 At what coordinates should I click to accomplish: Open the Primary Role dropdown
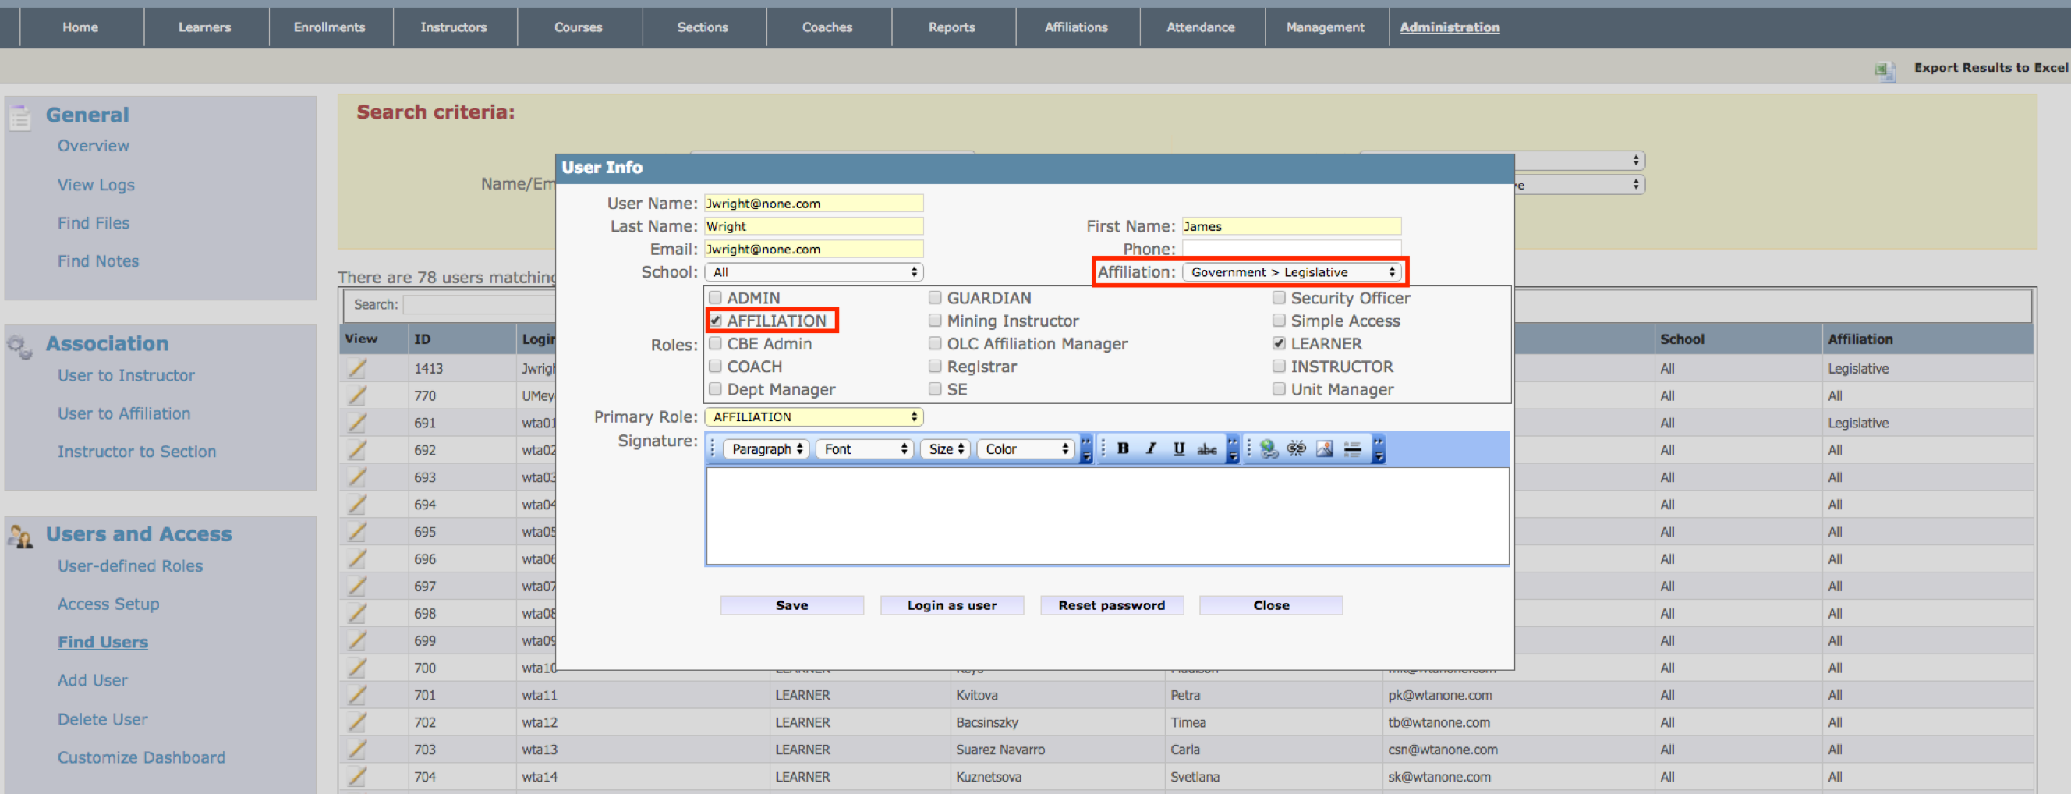(813, 416)
